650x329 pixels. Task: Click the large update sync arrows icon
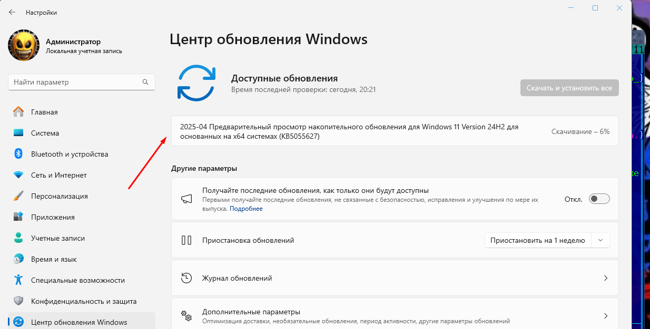pyautogui.click(x=196, y=83)
